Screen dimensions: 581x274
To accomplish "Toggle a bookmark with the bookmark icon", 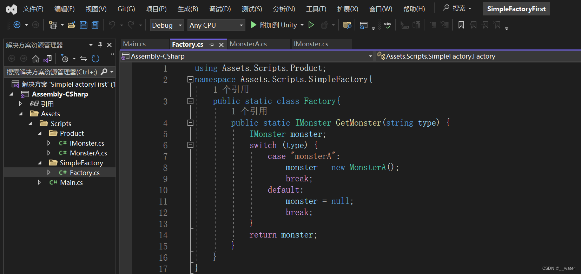I will pos(461,25).
